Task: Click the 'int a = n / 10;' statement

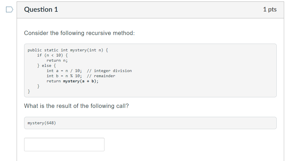Action: tap(64, 71)
